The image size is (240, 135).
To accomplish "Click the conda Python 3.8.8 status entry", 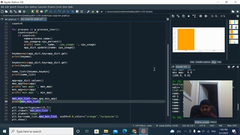I will (167, 126).
